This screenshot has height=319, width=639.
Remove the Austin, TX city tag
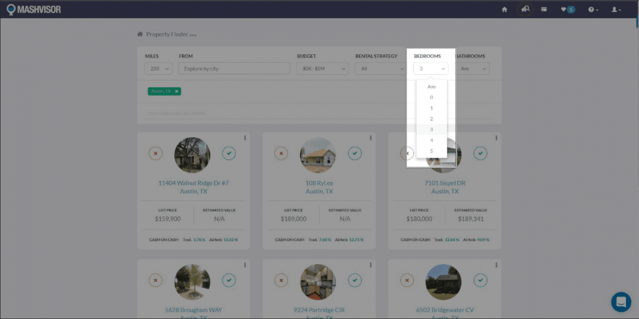pyautogui.click(x=176, y=91)
